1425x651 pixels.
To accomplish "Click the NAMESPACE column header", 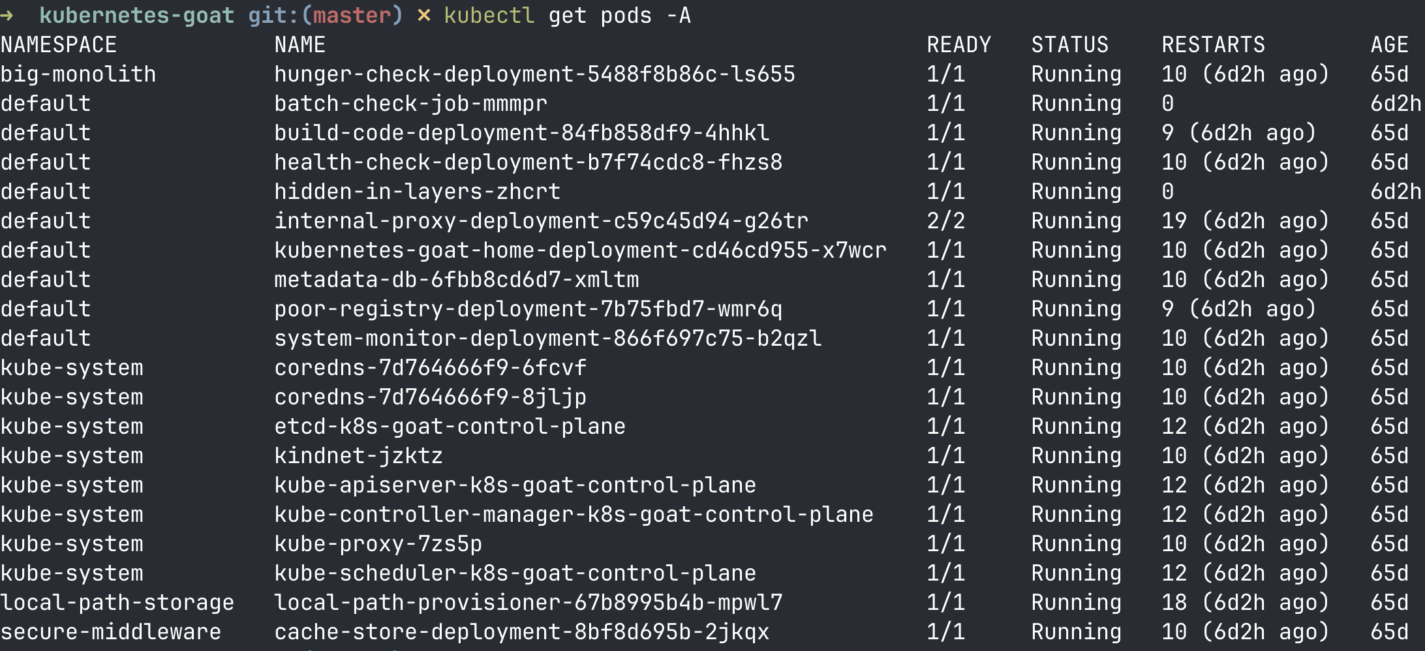I will (59, 44).
